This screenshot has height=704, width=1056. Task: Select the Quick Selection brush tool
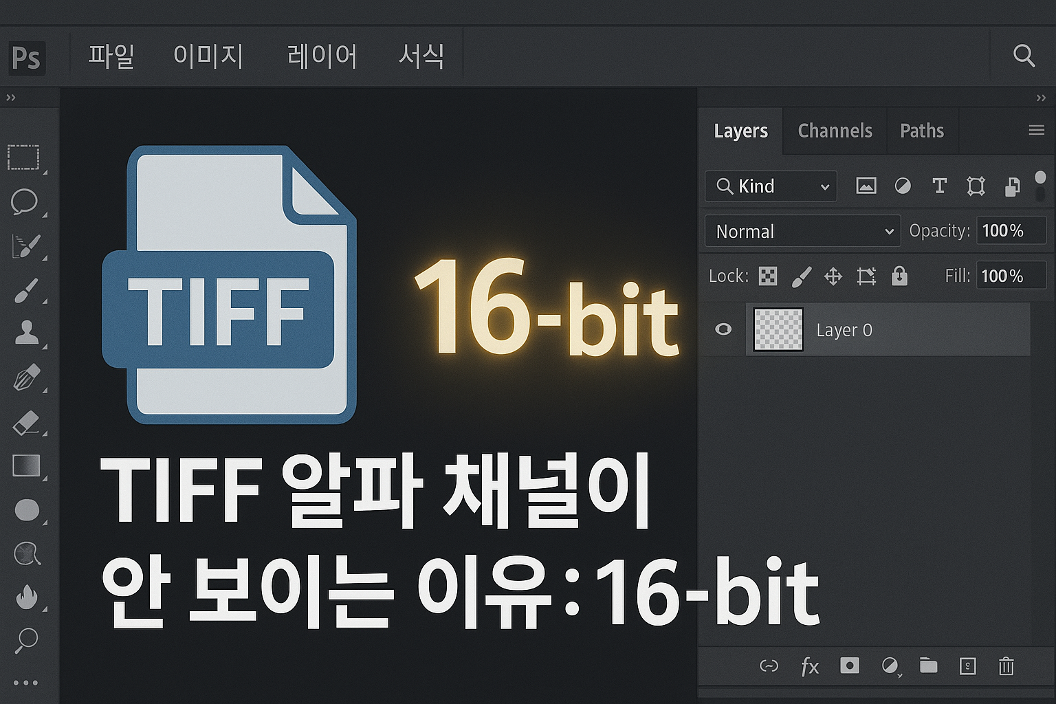[x=26, y=245]
